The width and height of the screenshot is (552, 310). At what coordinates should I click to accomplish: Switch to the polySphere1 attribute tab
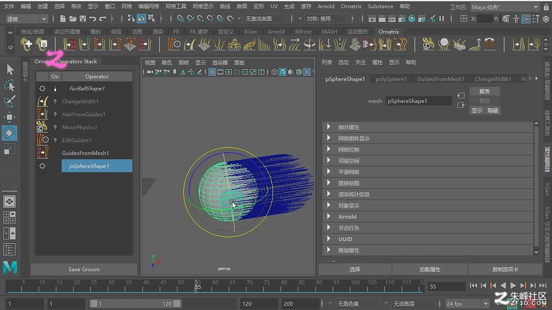click(x=391, y=79)
